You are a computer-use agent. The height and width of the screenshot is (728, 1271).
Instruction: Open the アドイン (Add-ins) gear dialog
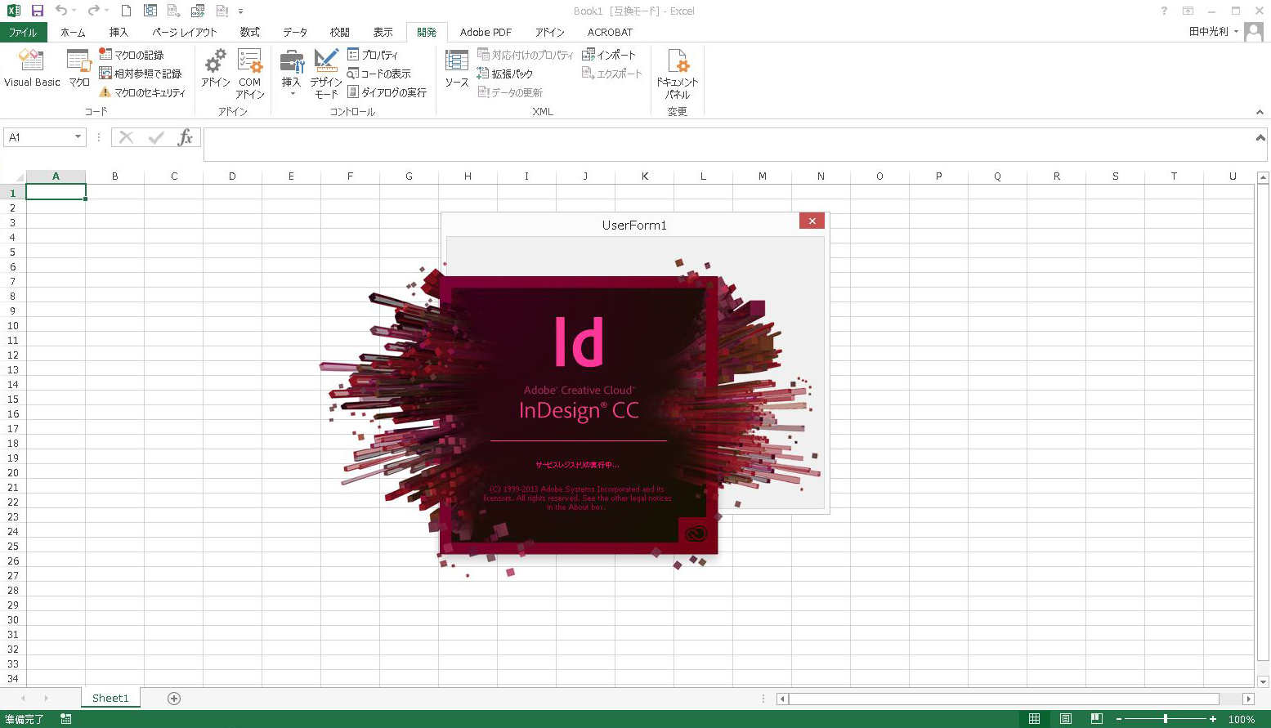(x=216, y=69)
